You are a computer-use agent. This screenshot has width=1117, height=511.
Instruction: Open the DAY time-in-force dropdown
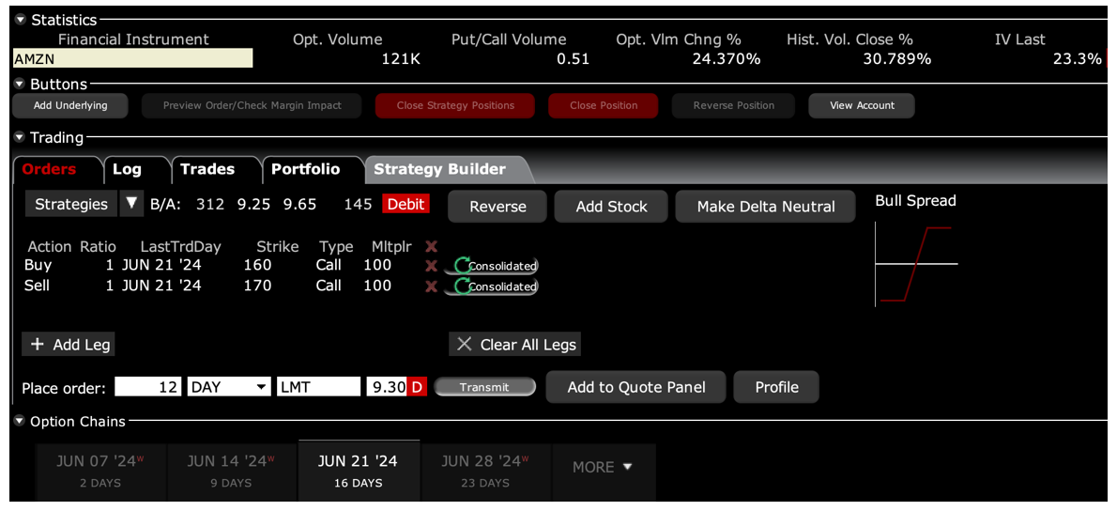[229, 387]
